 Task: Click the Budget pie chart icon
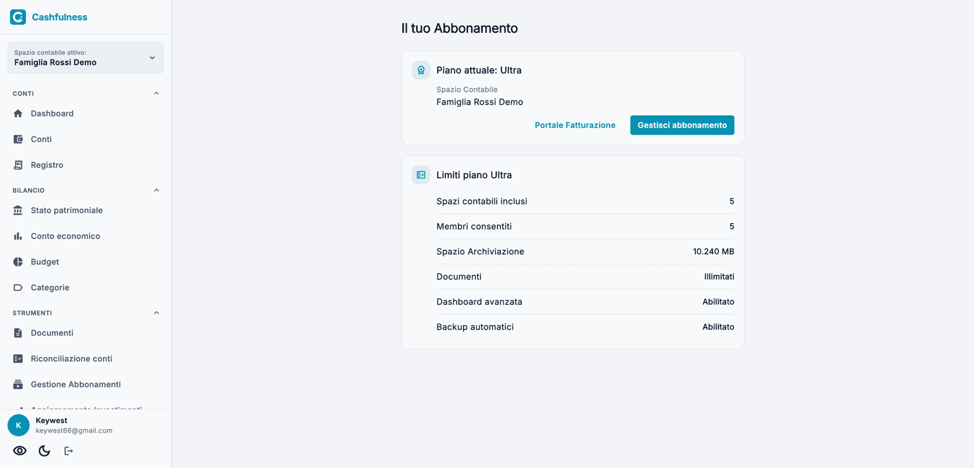click(18, 262)
